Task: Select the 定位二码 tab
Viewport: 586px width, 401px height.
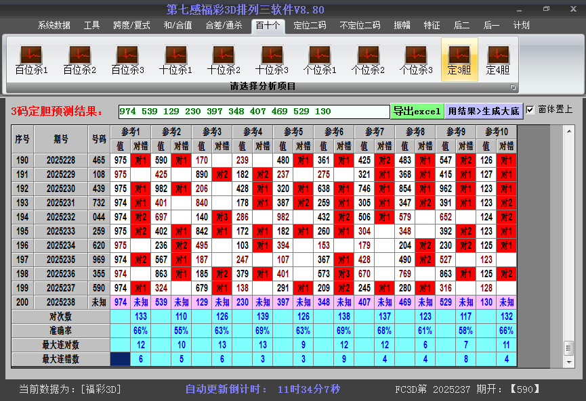Action: pos(310,26)
